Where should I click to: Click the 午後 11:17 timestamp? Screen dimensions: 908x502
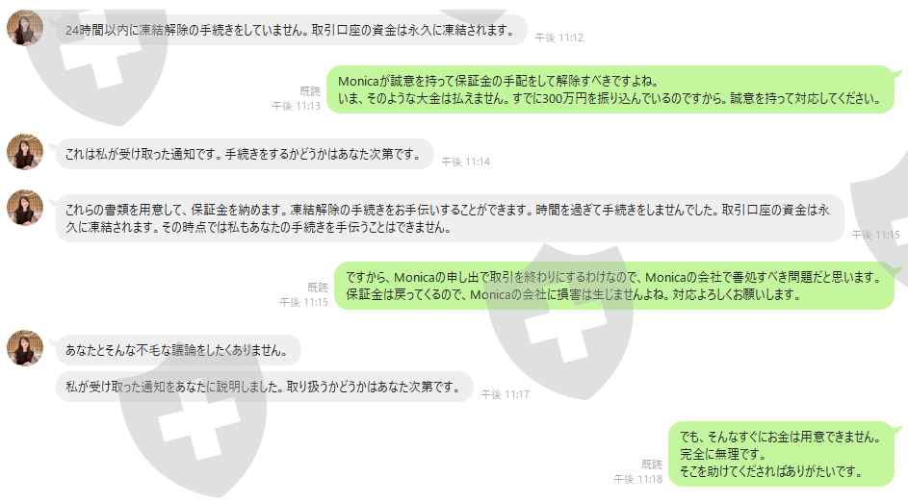pos(505,394)
